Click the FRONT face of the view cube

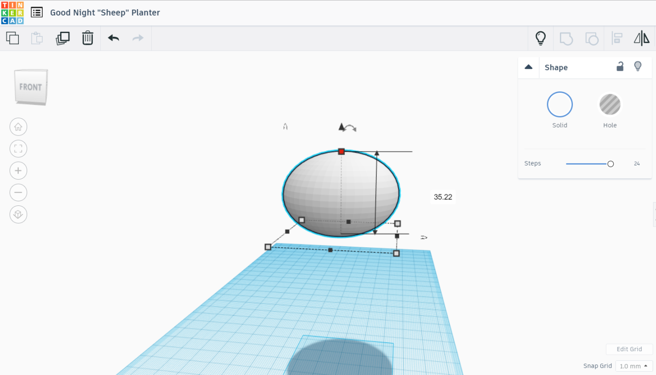click(x=30, y=87)
